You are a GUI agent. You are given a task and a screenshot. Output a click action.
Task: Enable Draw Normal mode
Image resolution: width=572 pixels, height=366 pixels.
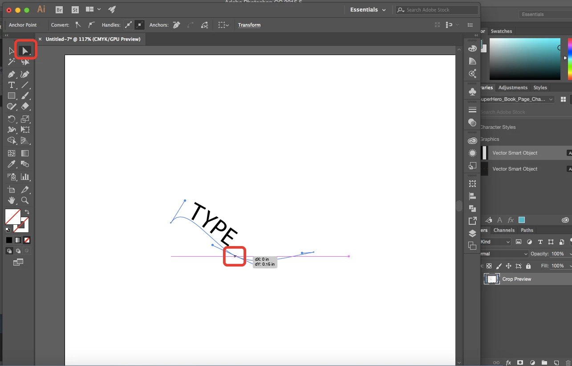pyautogui.click(x=9, y=251)
